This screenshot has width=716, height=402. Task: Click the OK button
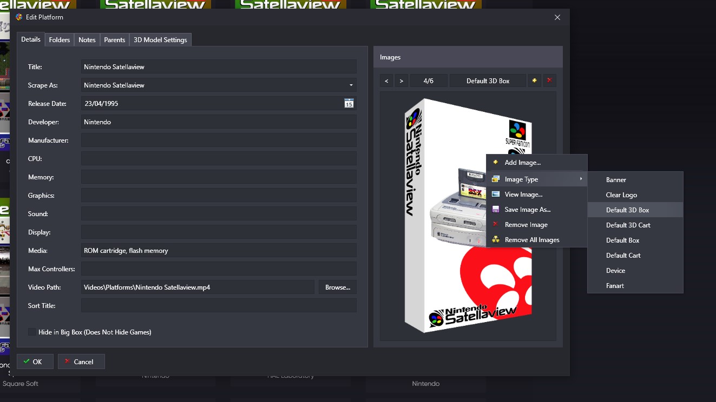[x=35, y=361]
